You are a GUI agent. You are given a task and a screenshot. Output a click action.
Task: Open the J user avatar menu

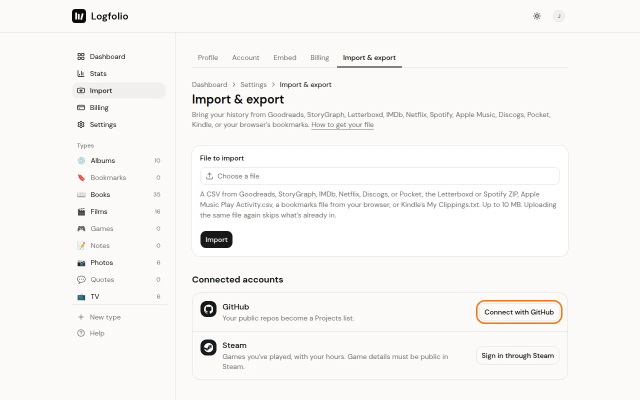[559, 16]
